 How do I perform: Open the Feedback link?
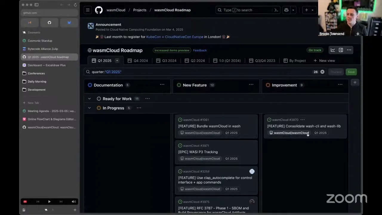coord(200,50)
